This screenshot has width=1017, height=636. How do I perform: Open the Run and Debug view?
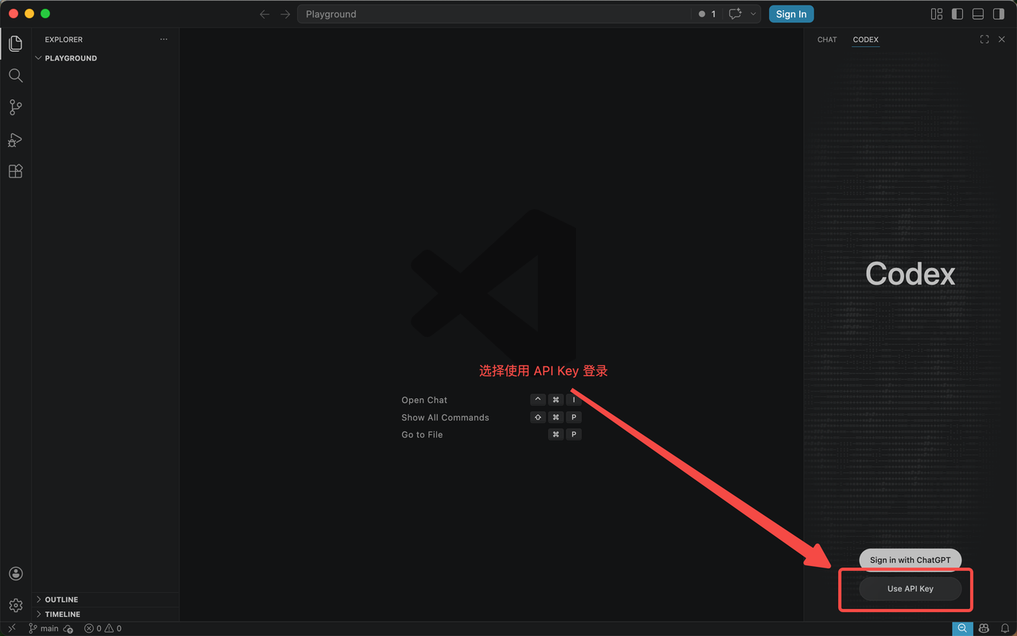[15, 140]
